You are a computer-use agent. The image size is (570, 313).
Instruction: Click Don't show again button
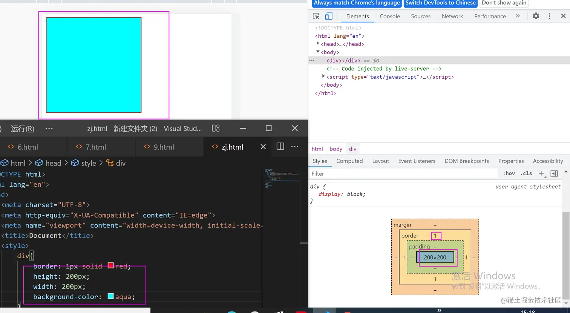[504, 3]
